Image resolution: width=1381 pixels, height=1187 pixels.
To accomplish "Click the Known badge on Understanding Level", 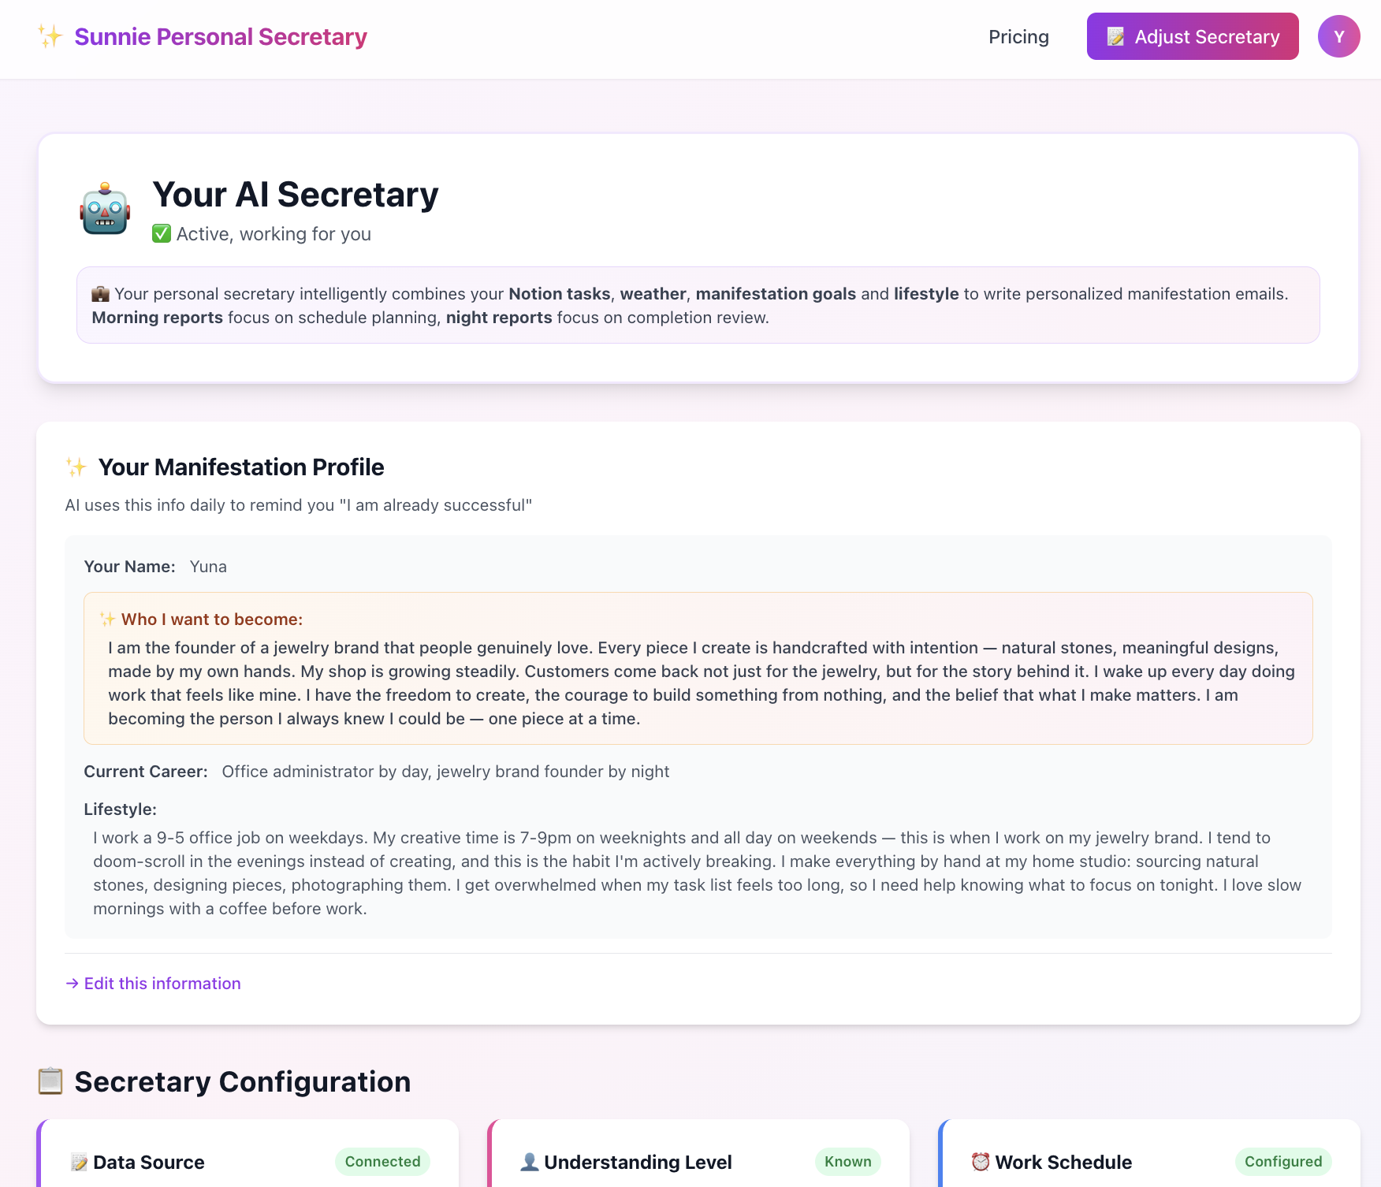I will (x=847, y=1161).
